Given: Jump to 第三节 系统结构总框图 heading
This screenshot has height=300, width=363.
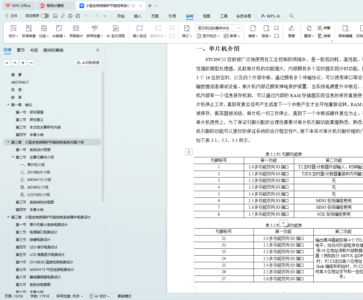Looking at the screenshot, I should 41,202.
